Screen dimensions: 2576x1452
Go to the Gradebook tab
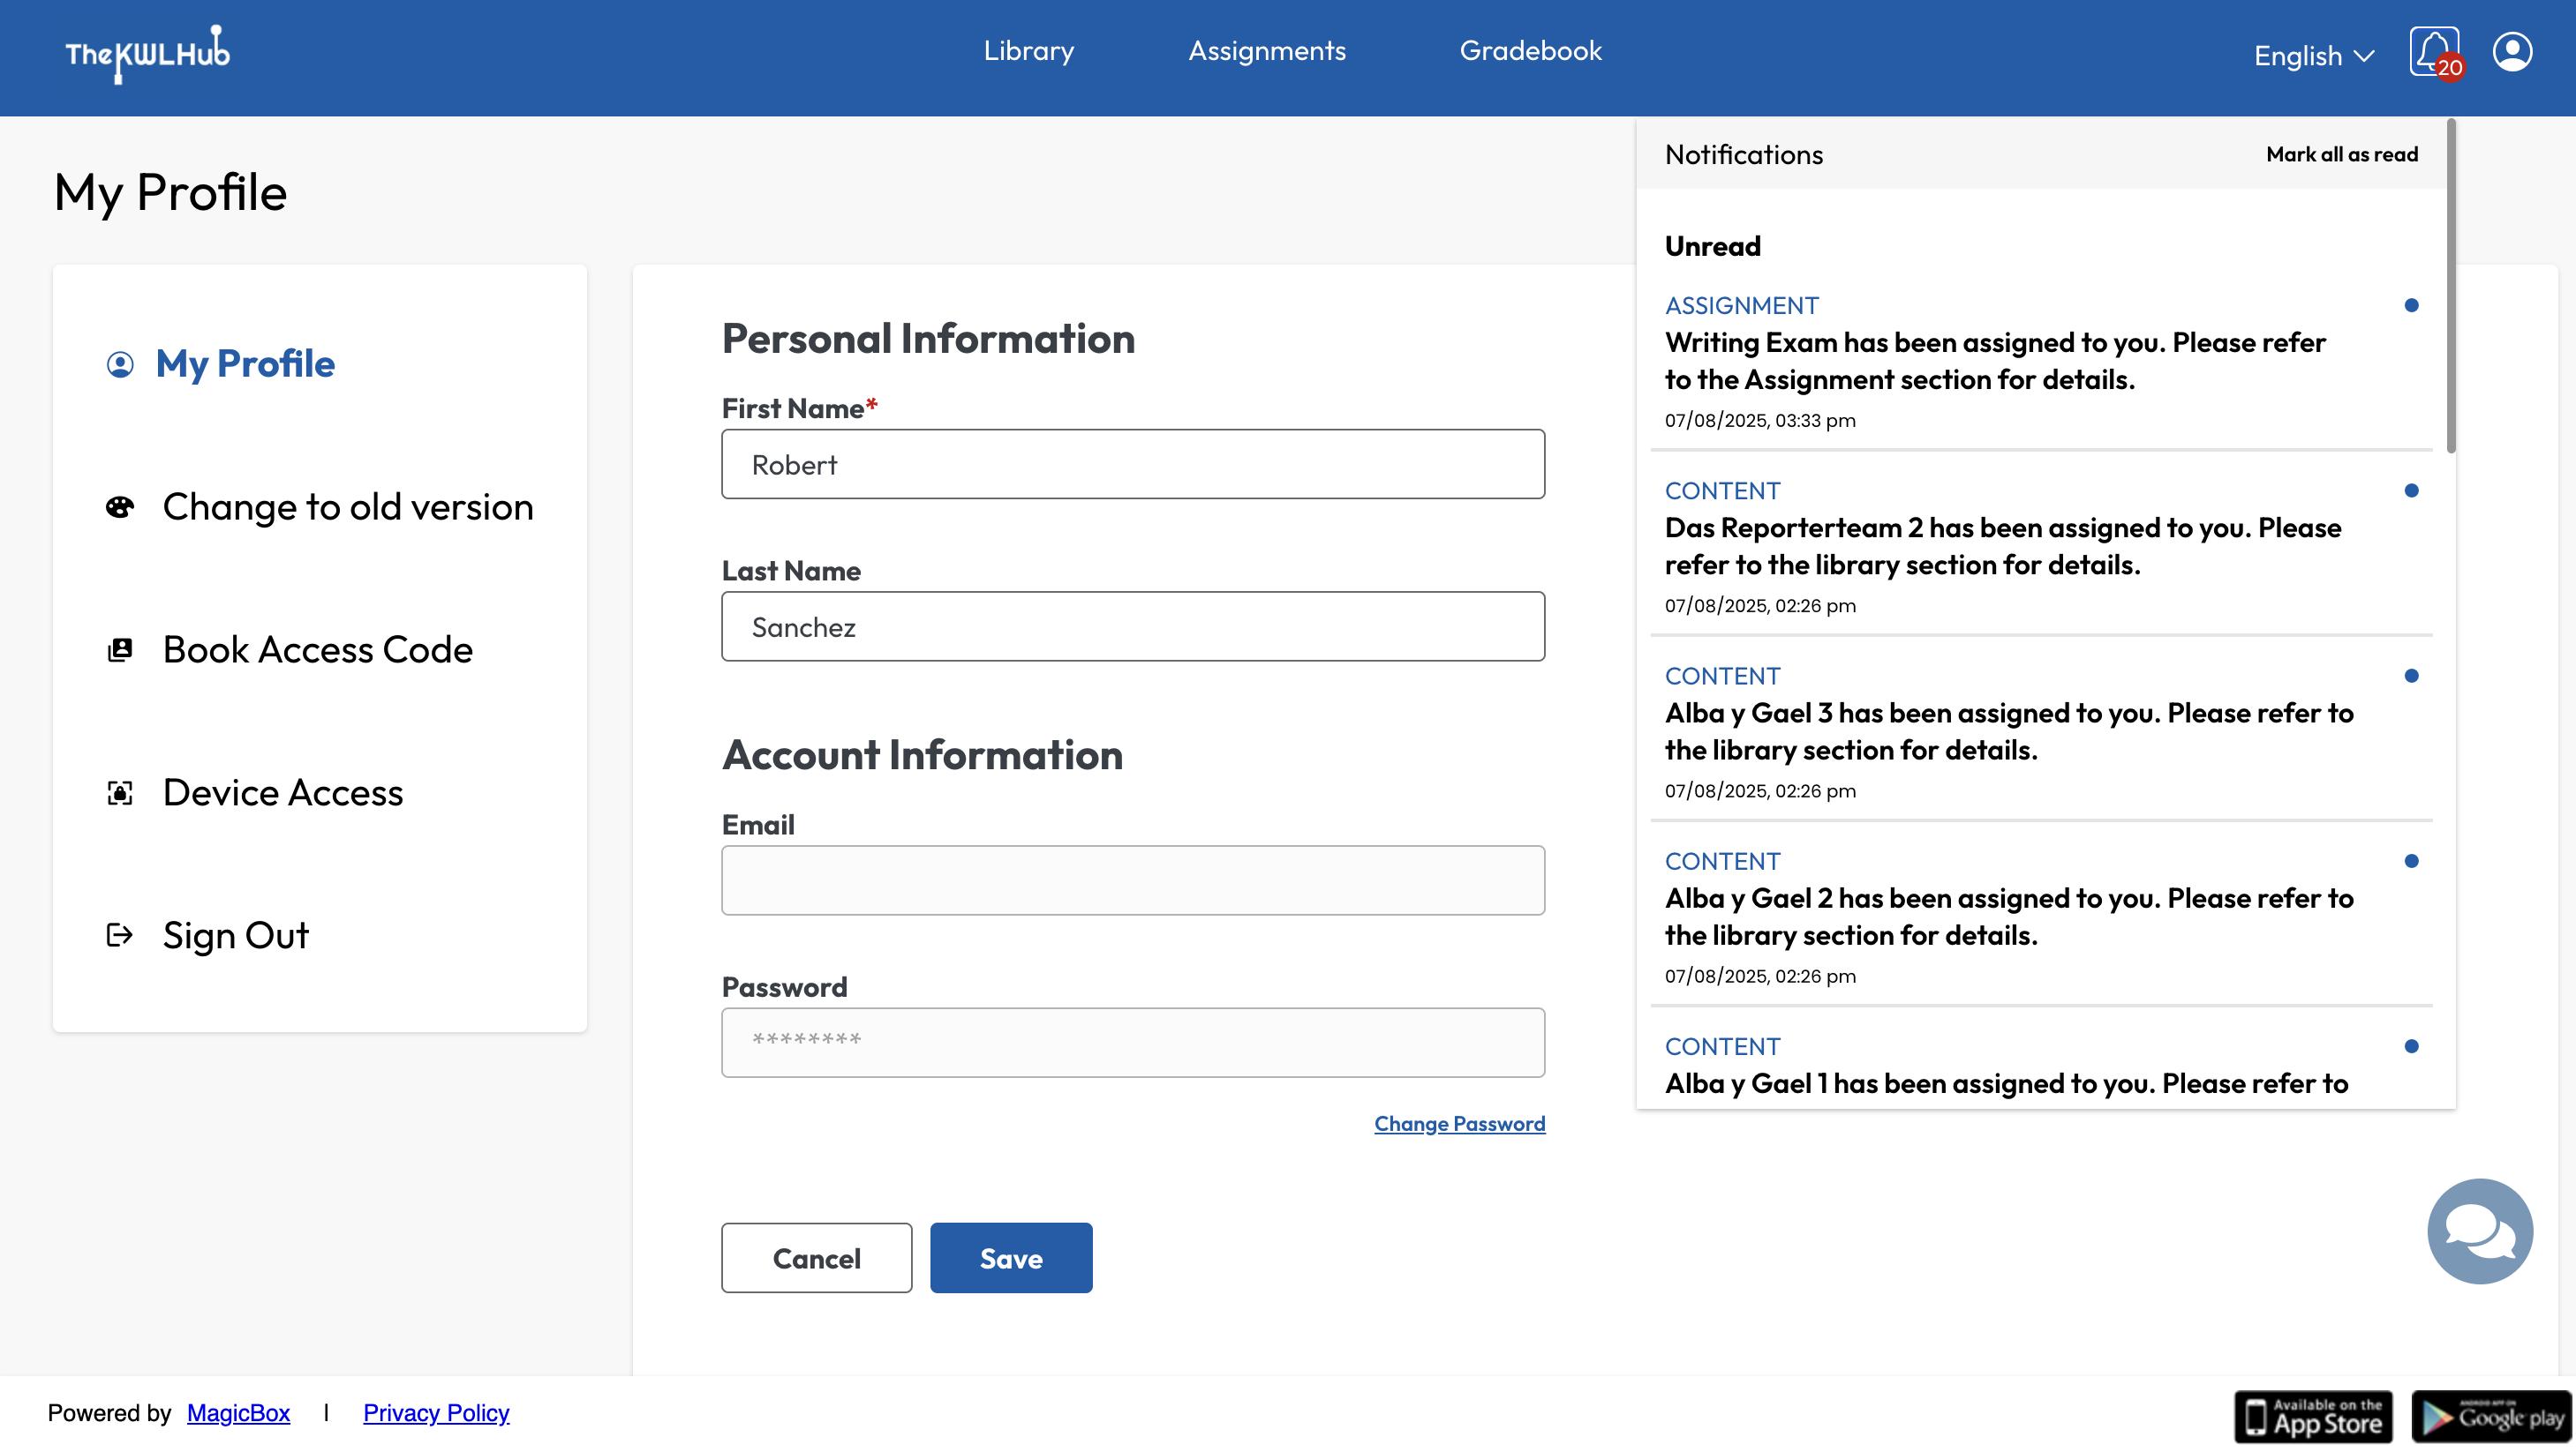click(x=1530, y=51)
